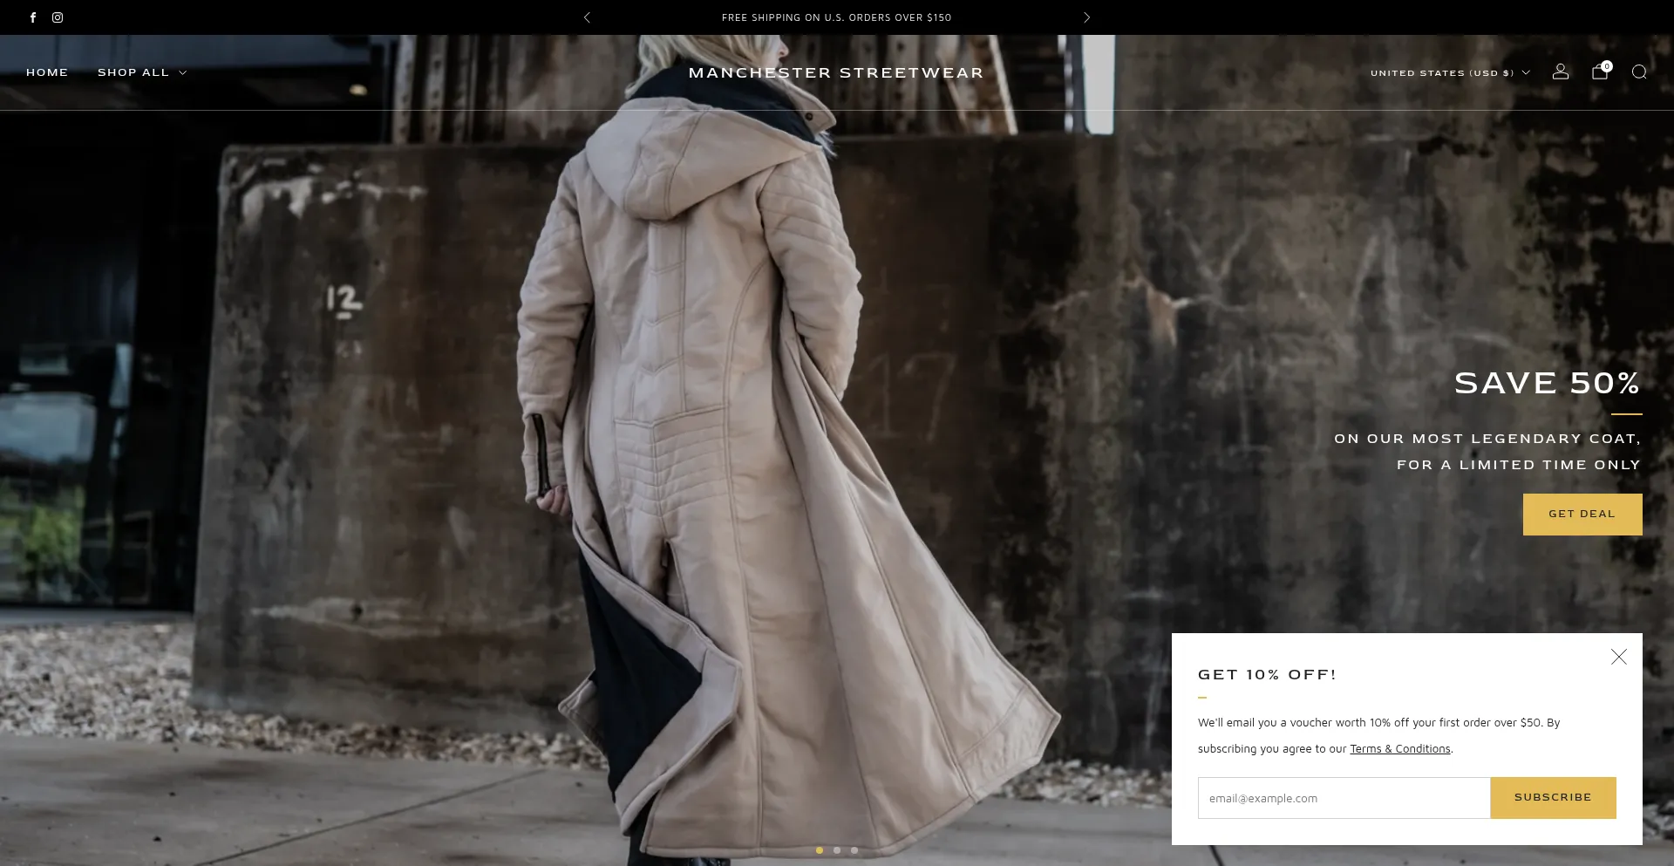The height and width of the screenshot is (866, 1674).
Task: Show previous announcement with left arrow
Action: click(587, 17)
